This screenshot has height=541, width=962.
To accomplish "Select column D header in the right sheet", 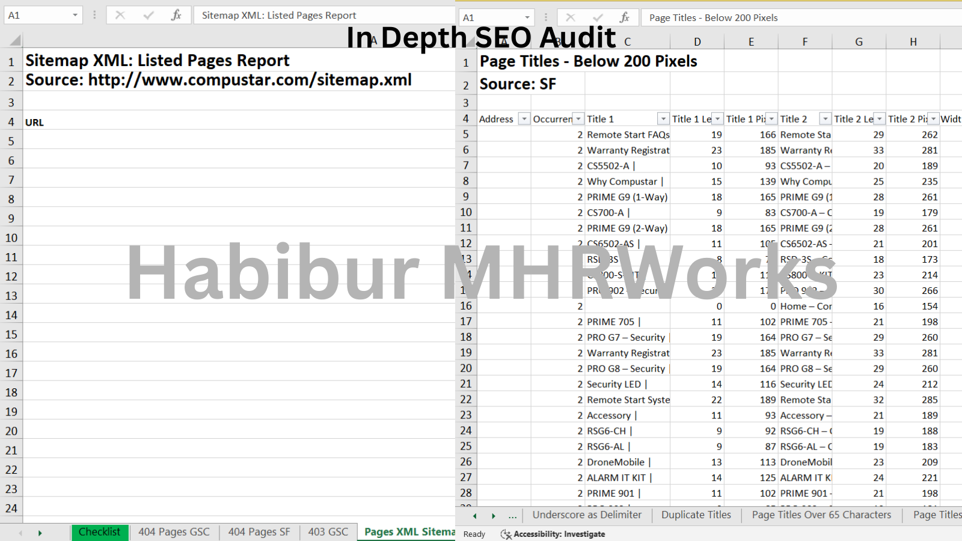I will [697, 41].
